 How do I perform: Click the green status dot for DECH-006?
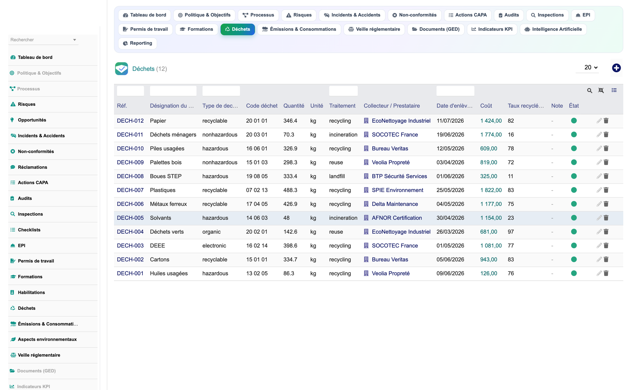(x=574, y=204)
